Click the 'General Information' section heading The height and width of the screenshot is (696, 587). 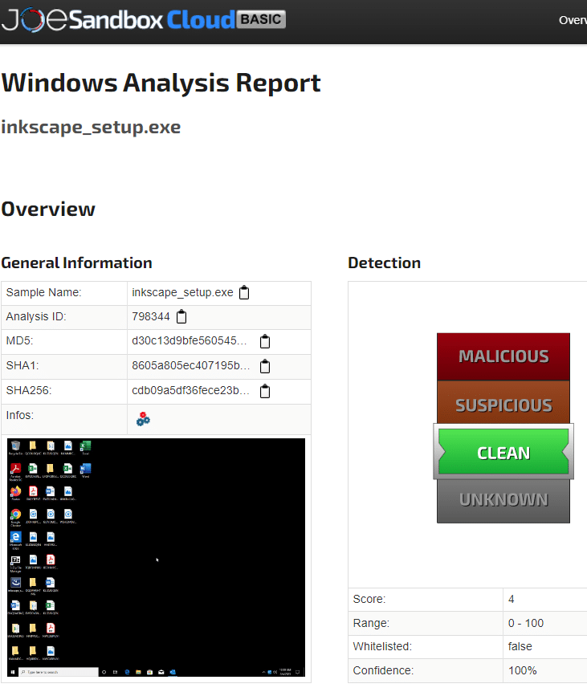tap(76, 263)
